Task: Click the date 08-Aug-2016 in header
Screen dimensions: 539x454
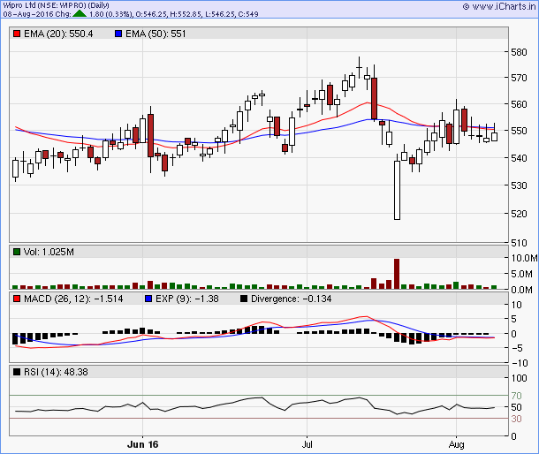Action: [x=27, y=14]
